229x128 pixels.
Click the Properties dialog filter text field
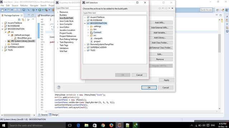coord(68,8)
